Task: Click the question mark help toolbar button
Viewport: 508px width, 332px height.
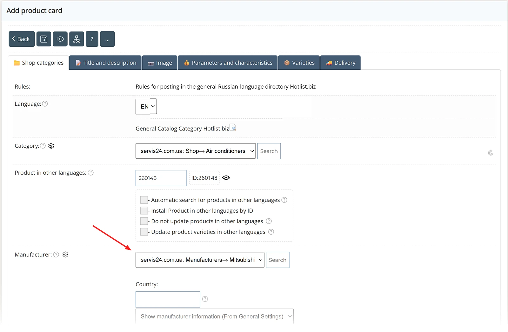Action: tap(92, 39)
